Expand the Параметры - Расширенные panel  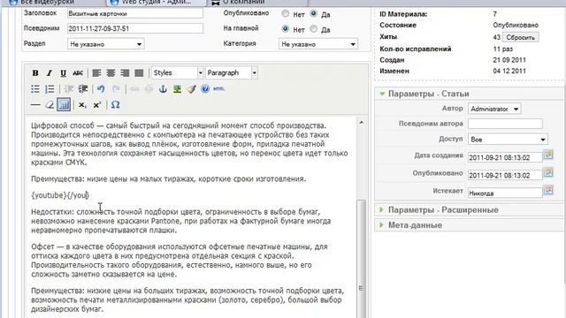(x=443, y=210)
